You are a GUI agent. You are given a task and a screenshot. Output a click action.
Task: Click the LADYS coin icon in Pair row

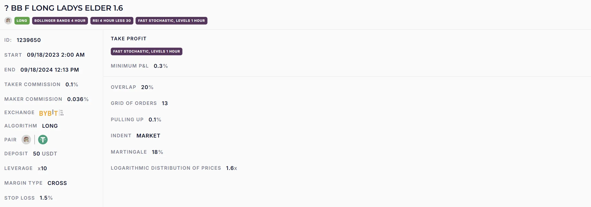(26, 140)
